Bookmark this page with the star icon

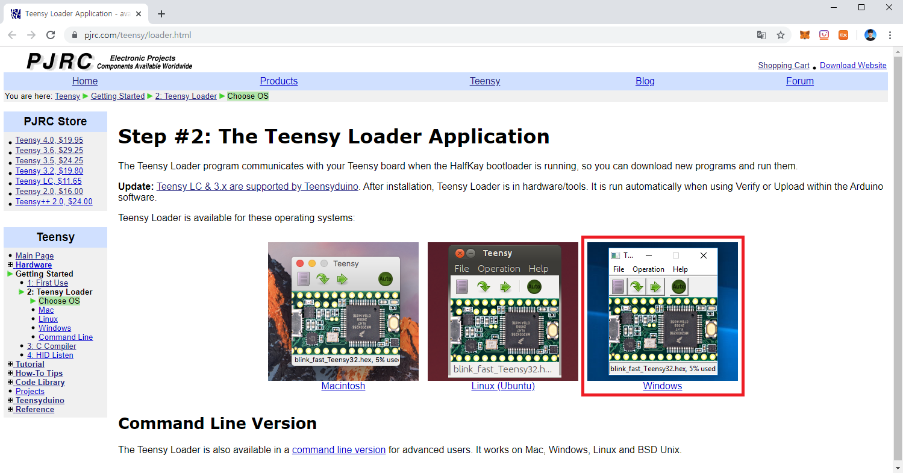coord(781,35)
